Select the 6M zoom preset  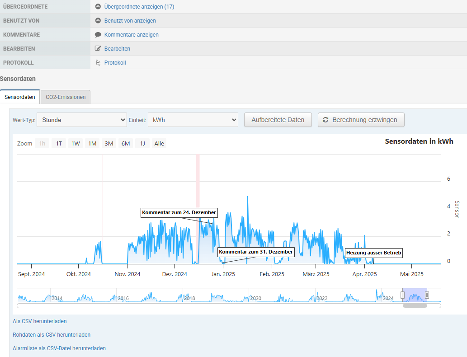(x=125, y=143)
